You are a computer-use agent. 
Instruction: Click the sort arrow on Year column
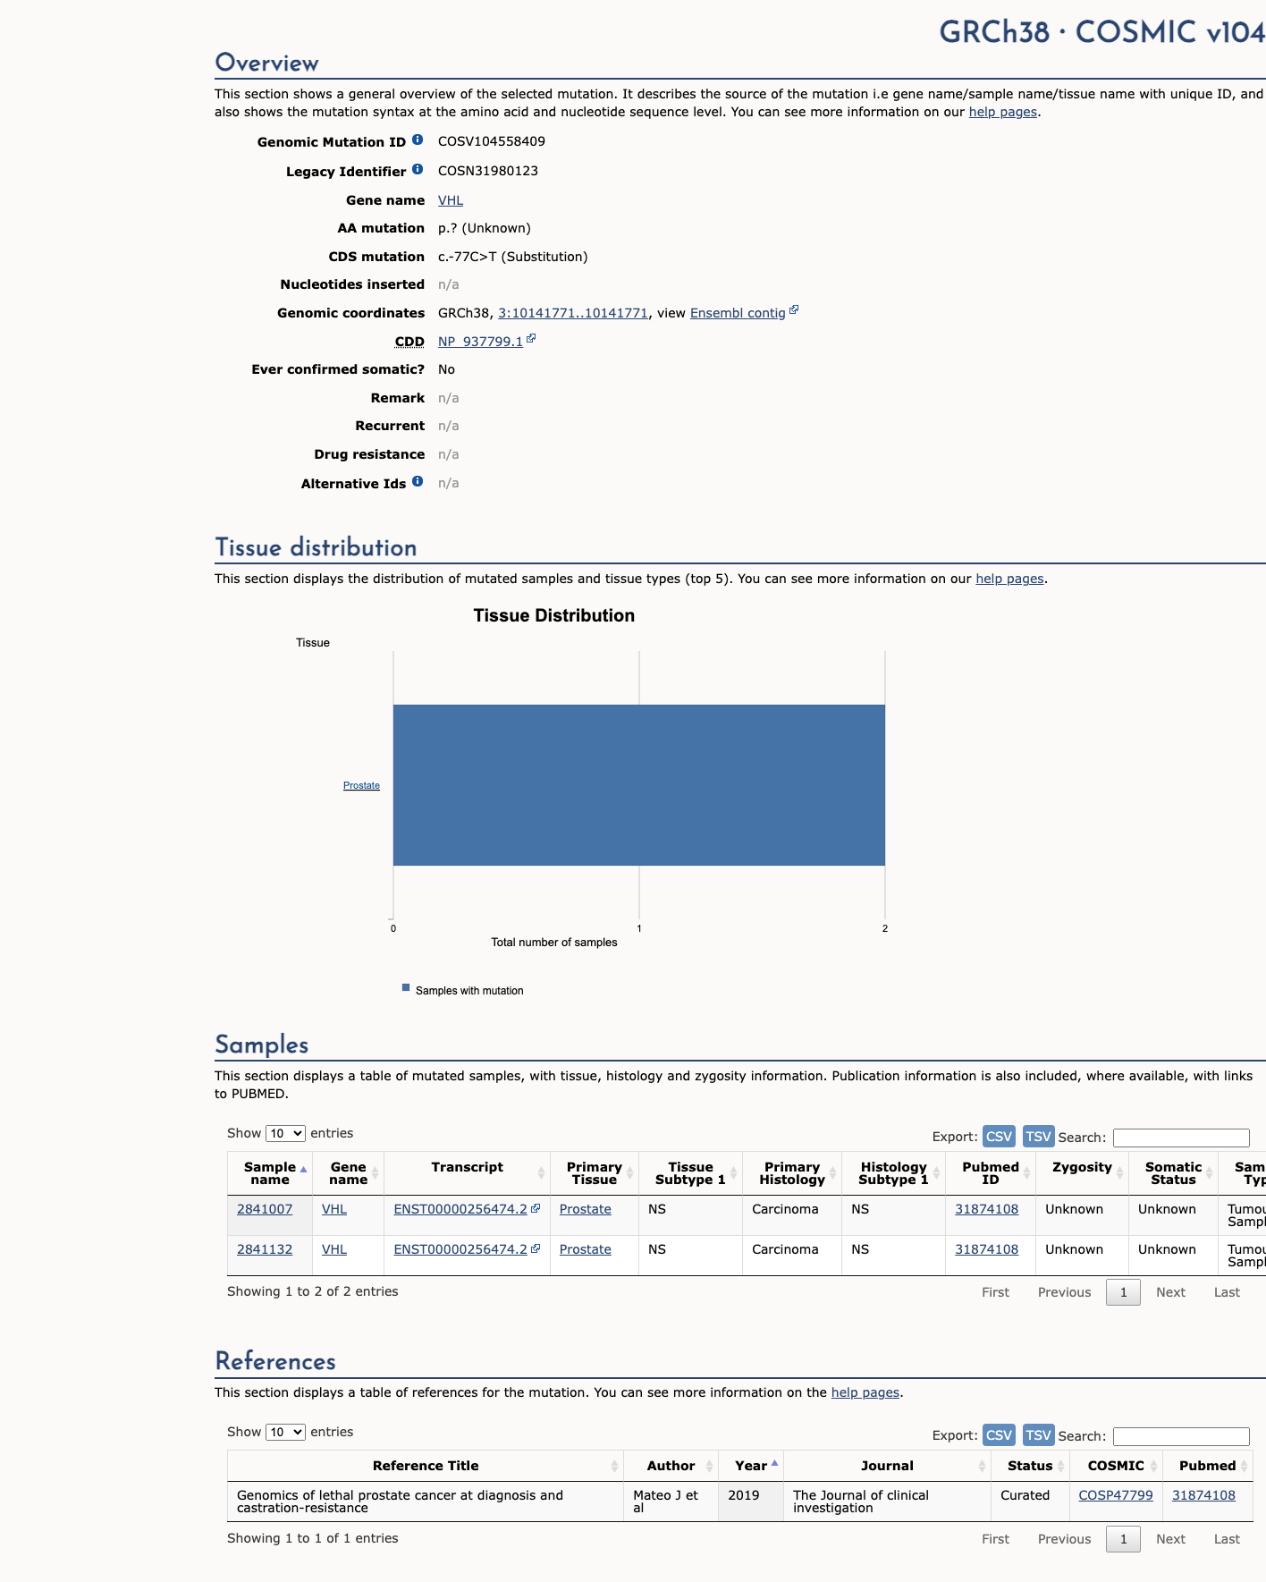click(774, 1463)
